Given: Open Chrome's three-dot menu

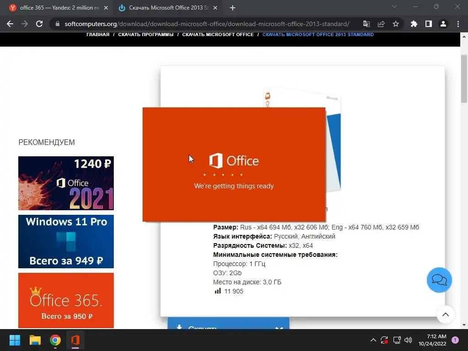Looking at the screenshot, I should point(458,24).
